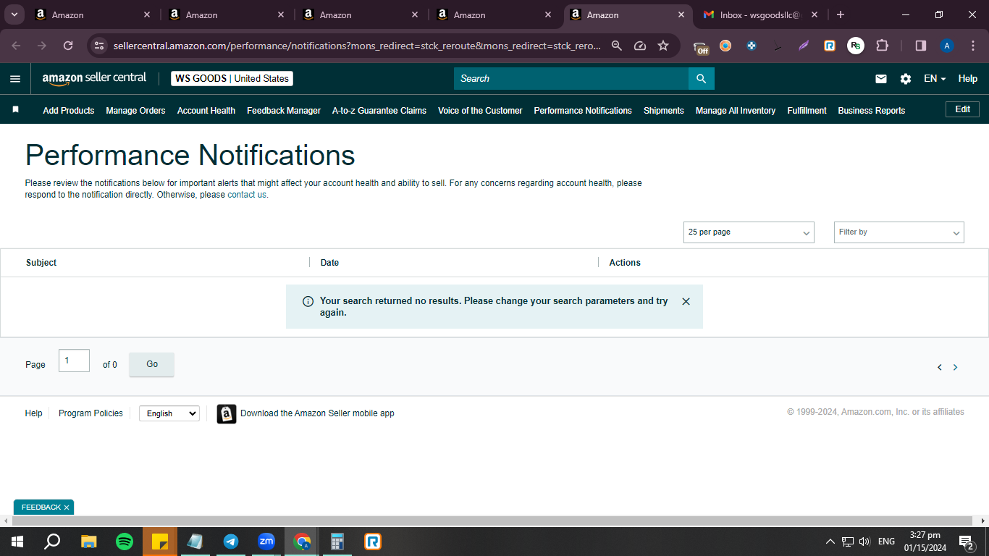Open Feedback Manager menu item

(284, 111)
